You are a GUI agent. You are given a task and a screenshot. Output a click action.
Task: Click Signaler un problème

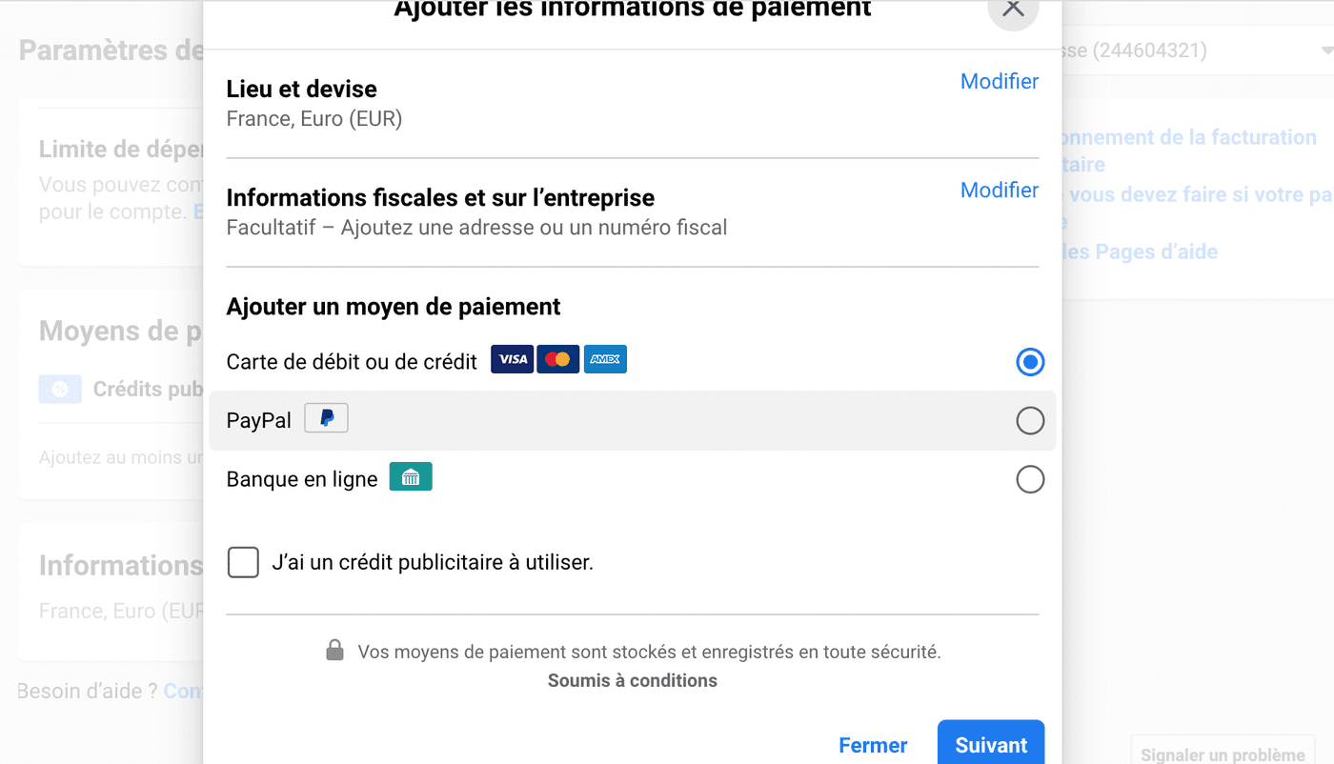click(1223, 753)
